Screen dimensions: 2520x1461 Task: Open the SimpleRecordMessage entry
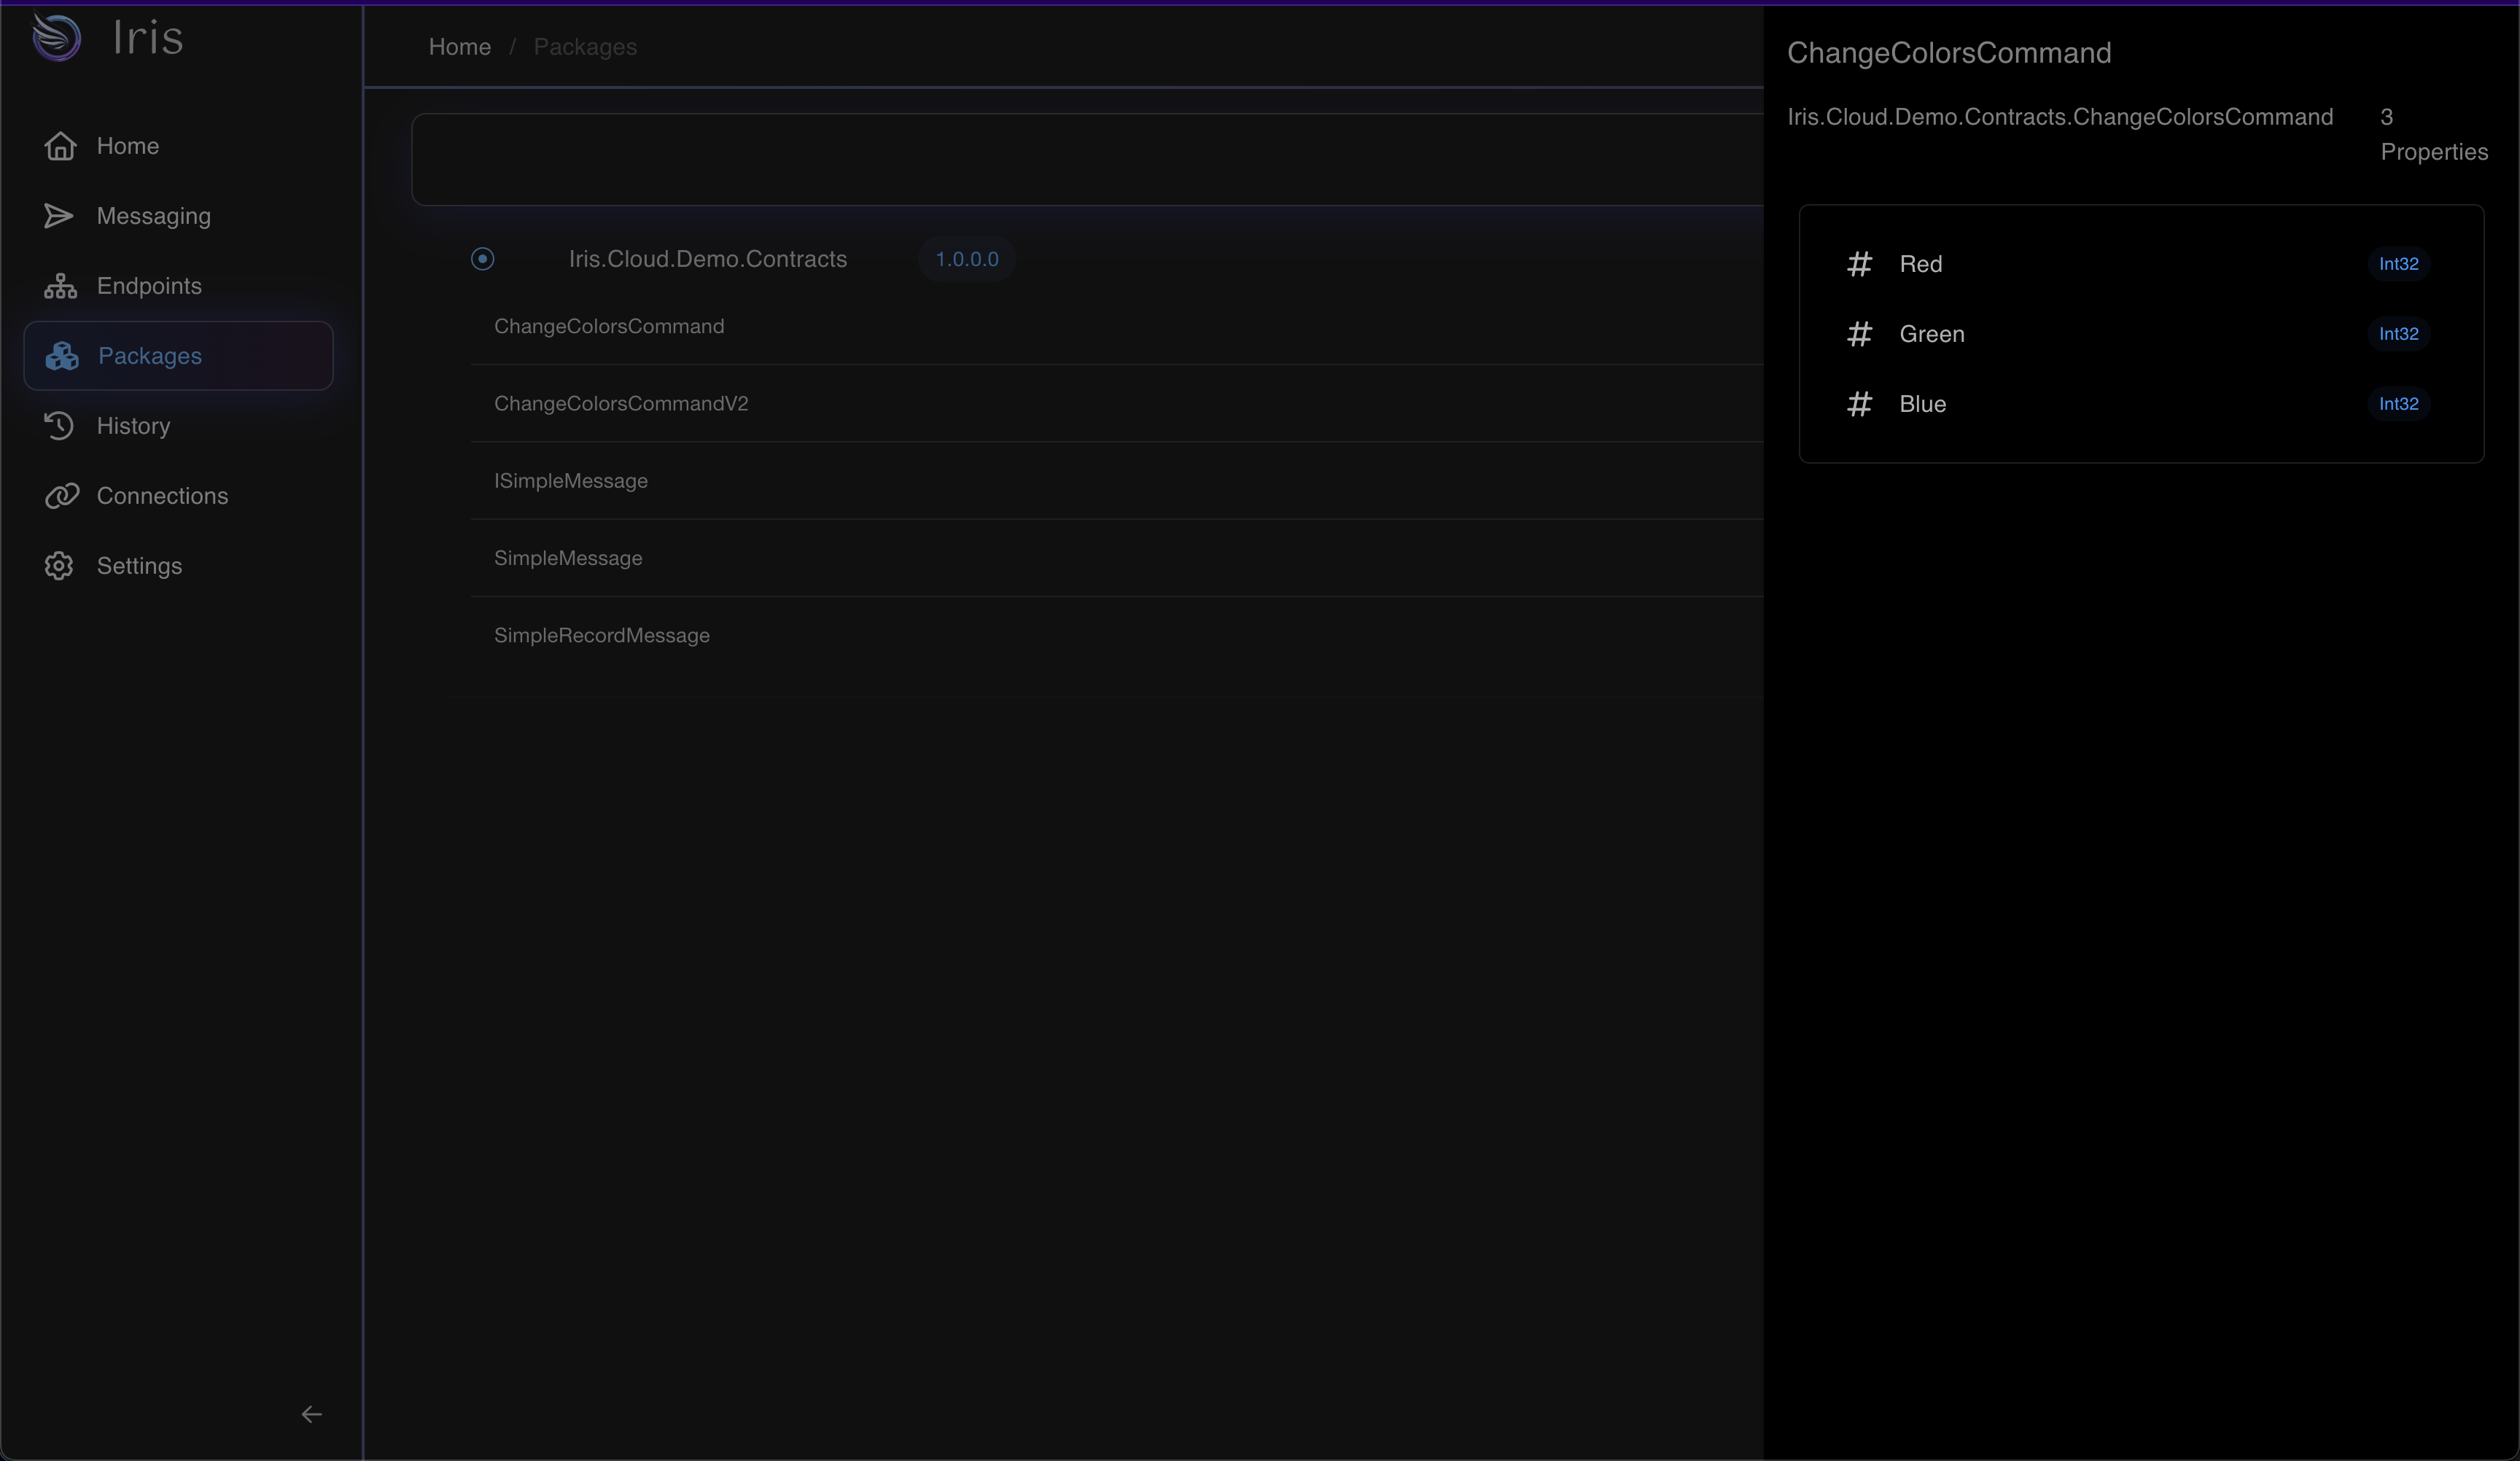tap(601, 636)
